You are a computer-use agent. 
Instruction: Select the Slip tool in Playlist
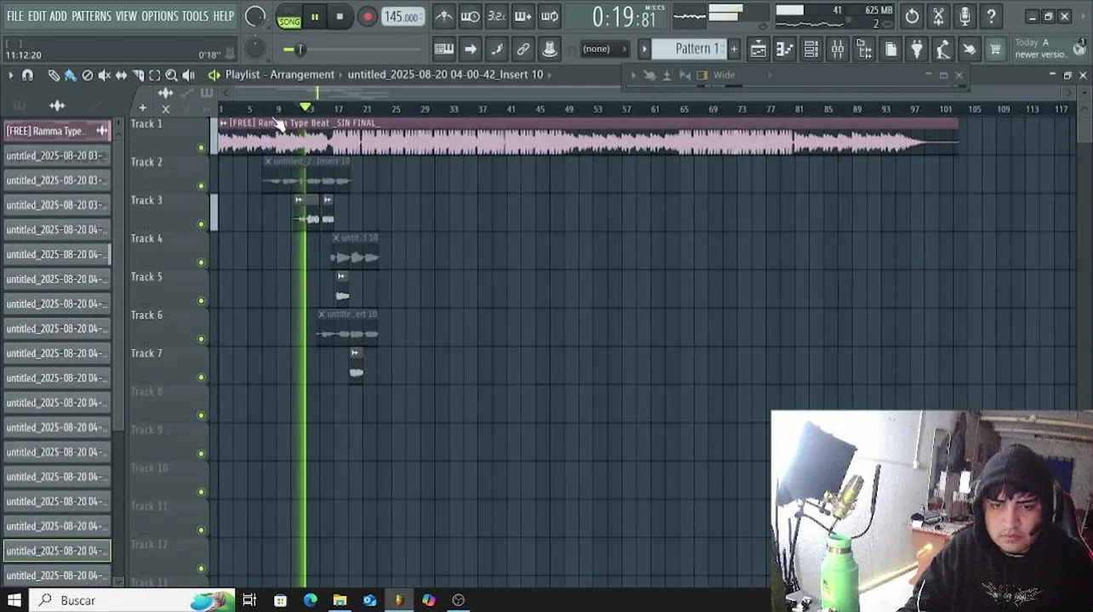pos(122,76)
